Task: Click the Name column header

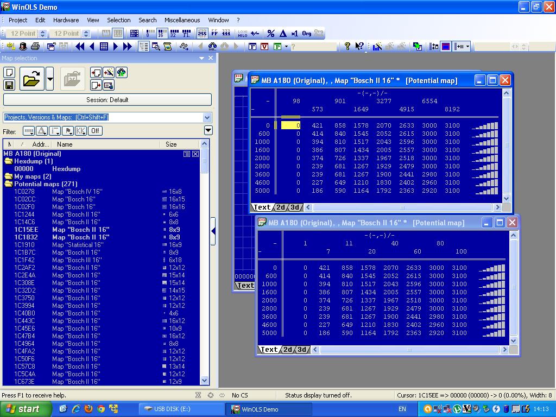Action: 106,144
